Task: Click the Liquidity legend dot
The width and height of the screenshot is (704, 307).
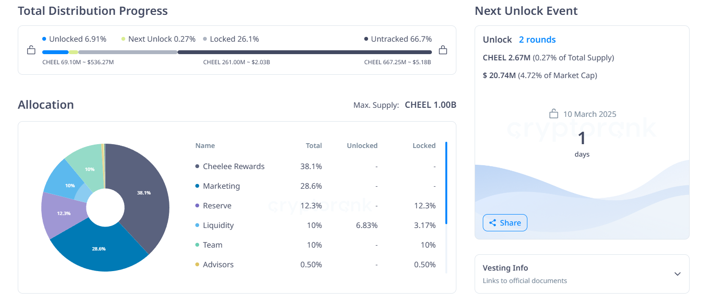Action: [197, 225]
